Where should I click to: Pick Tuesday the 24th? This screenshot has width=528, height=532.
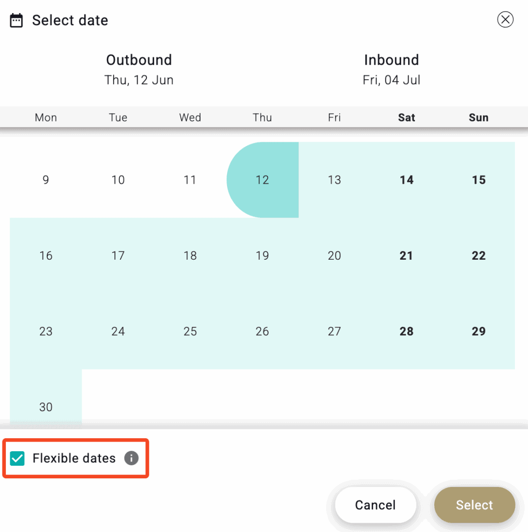tap(118, 331)
